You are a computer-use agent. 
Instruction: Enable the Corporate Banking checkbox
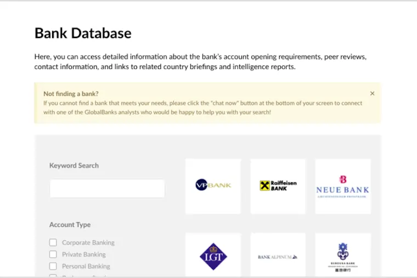tap(53, 242)
